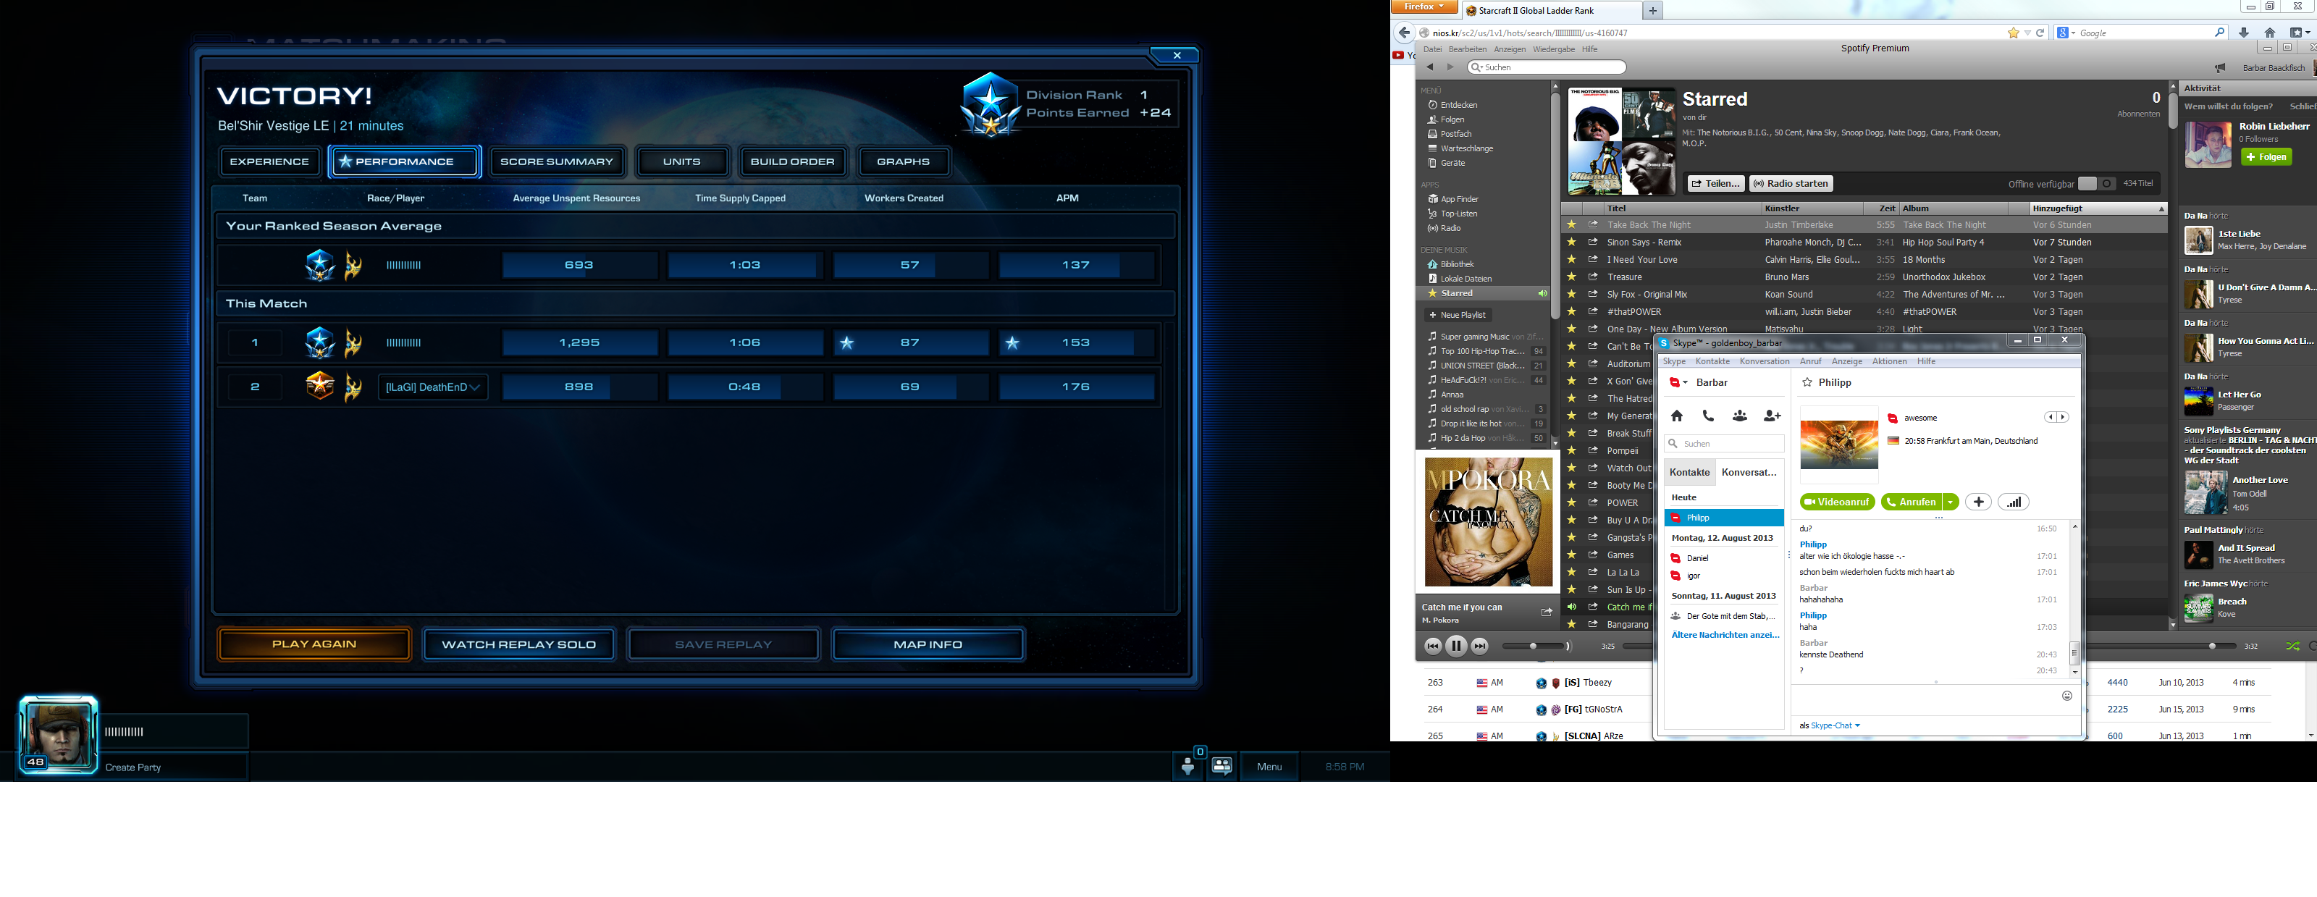Unstar the track #thatPOWER
The image size is (2317, 897).
(x=1571, y=312)
